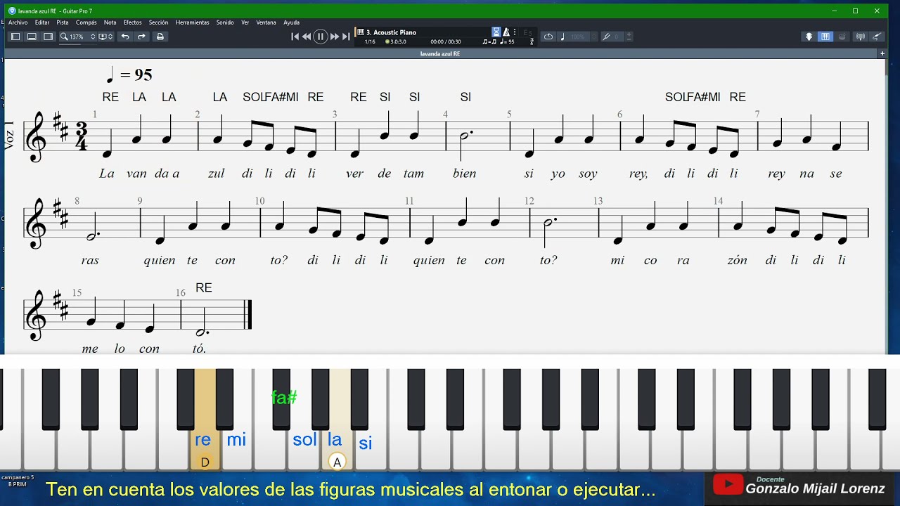The height and width of the screenshot is (506, 900).
Task: Click the lyric 'ras' under bar 8
Action: 90,261
